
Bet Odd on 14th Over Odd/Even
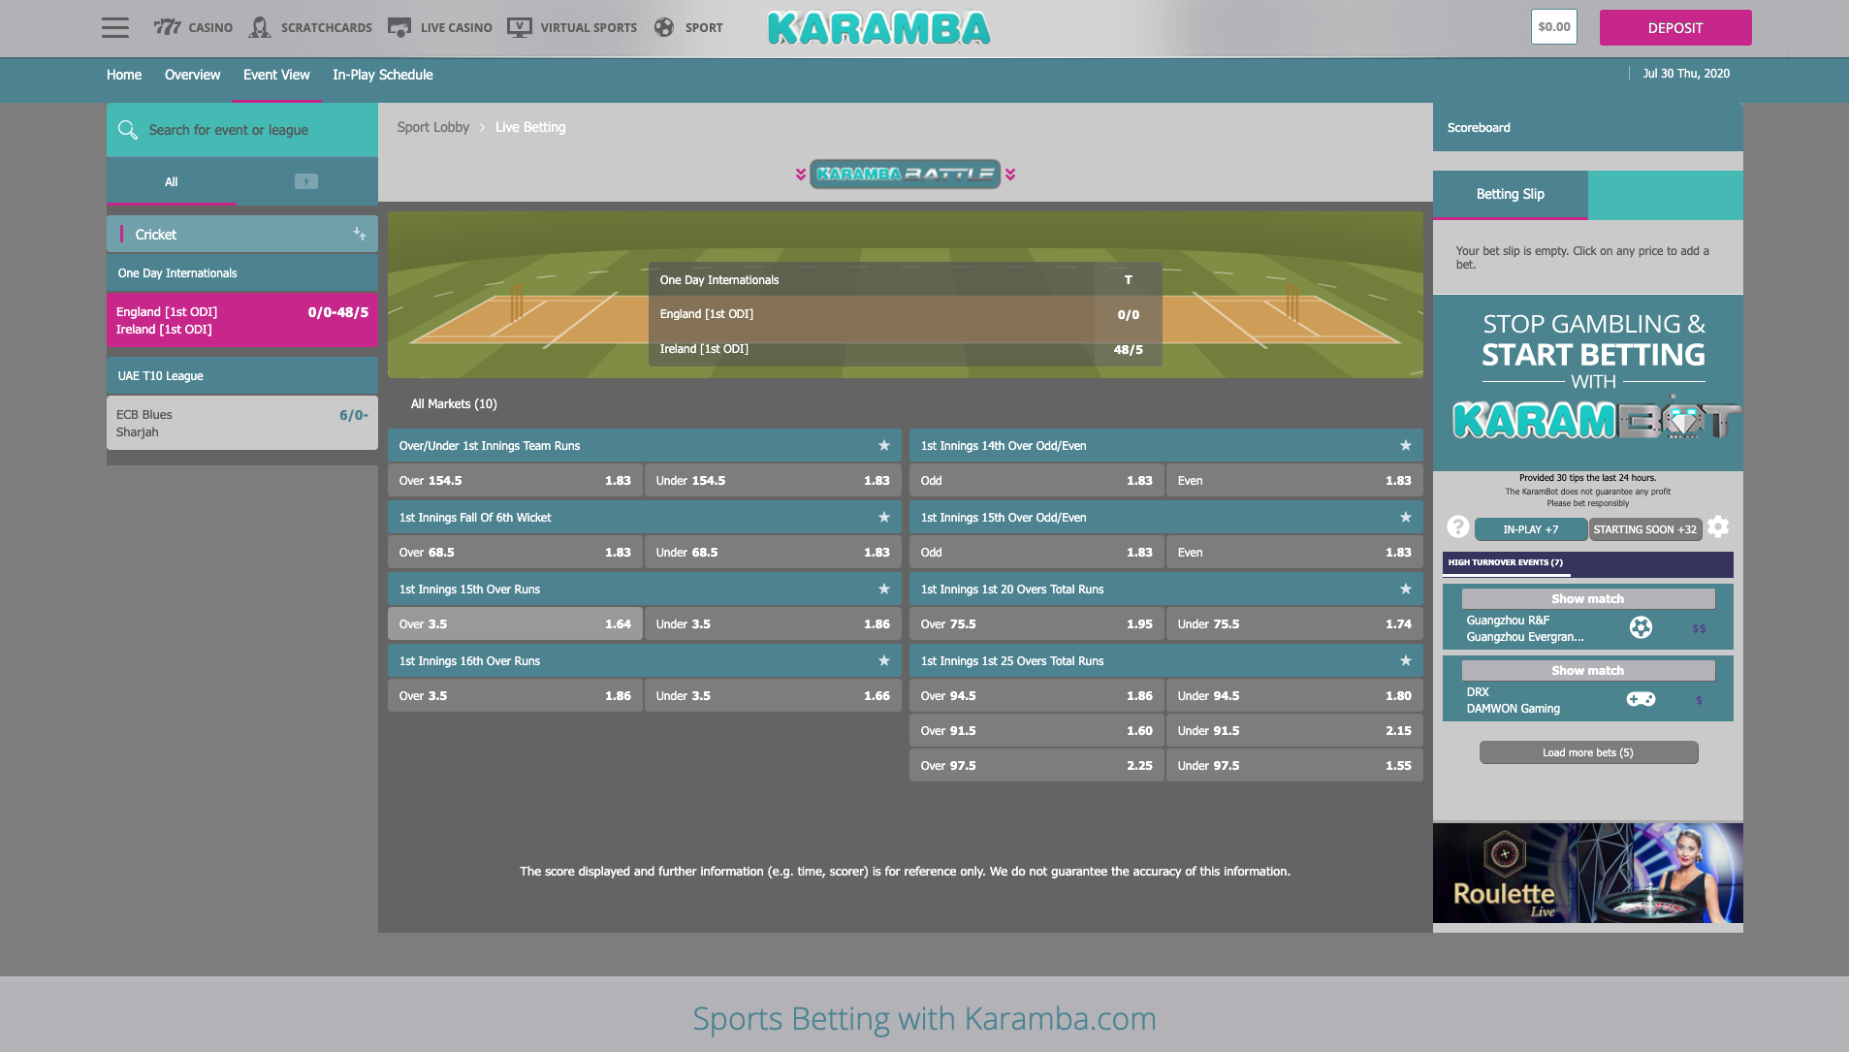point(1036,480)
